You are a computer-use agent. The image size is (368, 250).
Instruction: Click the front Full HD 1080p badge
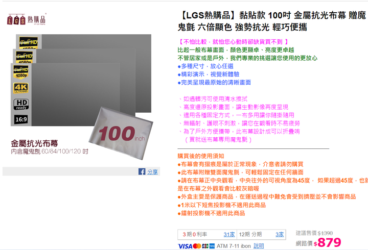[21, 72]
